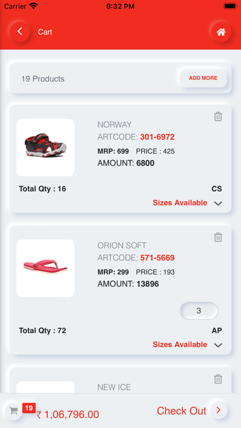The width and height of the screenshot is (241, 428).
Task: Go to home via house icon
Action: click(221, 32)
